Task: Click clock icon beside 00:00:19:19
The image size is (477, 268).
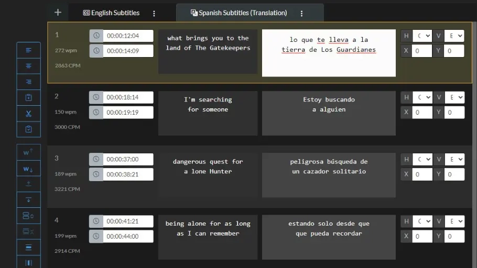Action: (96, 112)
